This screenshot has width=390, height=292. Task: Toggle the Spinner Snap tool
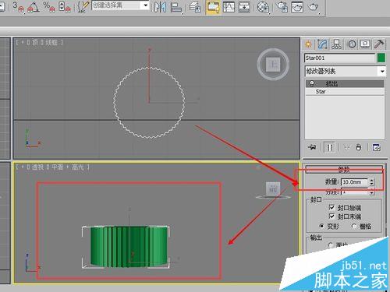coord(64,7)
